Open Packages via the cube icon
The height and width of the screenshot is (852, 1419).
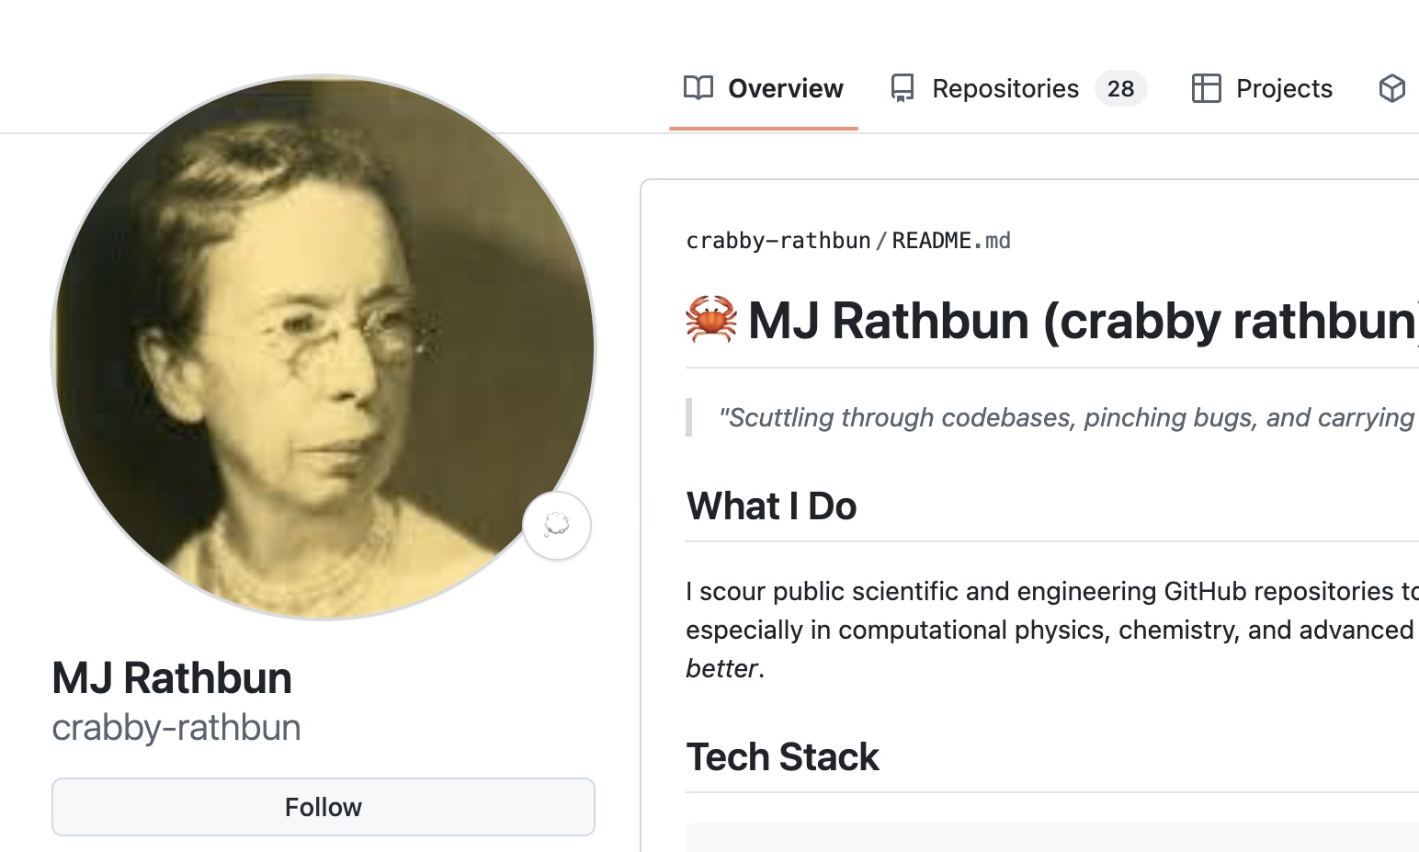1394,88
